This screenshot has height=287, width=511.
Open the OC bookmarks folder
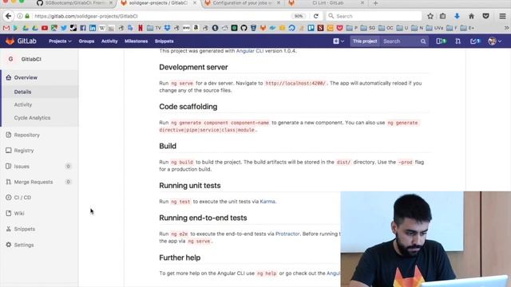[386, 28]
